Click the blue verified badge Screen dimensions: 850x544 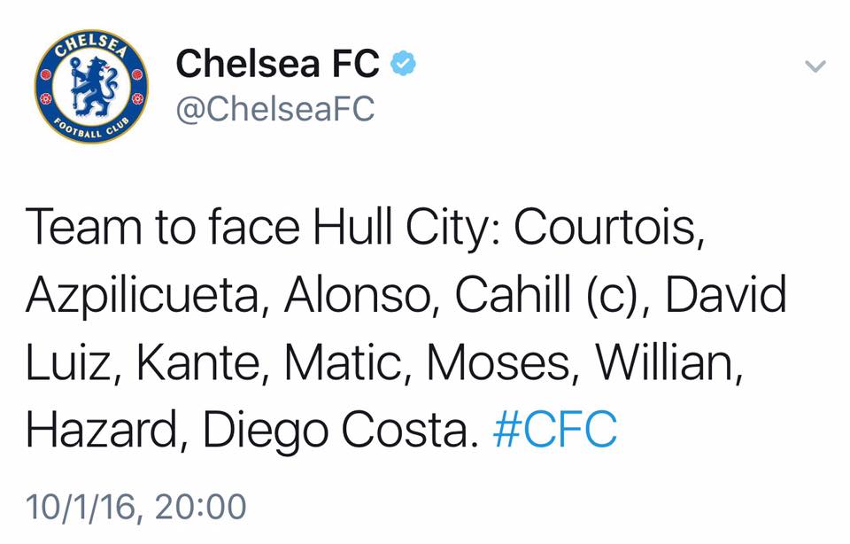coord(404,64)
